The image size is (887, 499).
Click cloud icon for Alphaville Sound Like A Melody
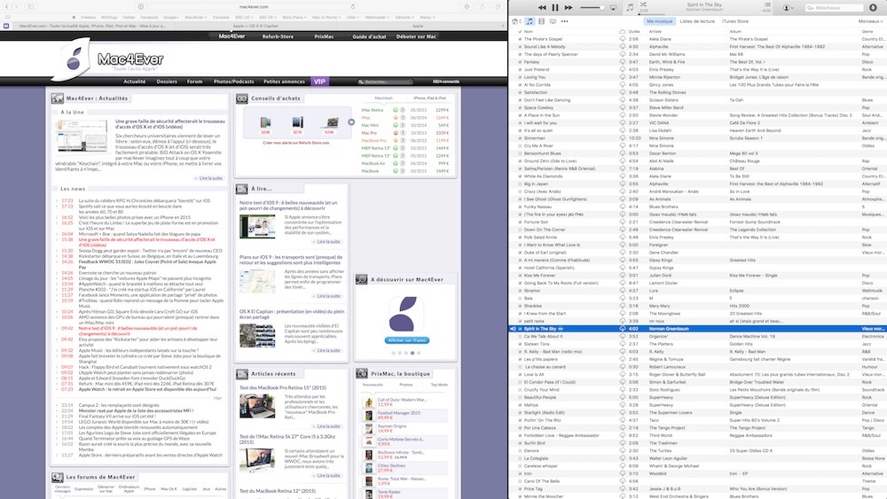click(623, 47)
